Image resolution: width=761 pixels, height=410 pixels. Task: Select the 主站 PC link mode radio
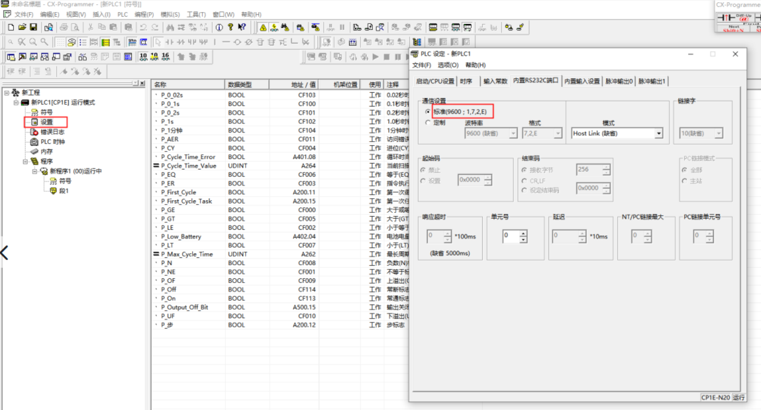(x=684, y=181)
